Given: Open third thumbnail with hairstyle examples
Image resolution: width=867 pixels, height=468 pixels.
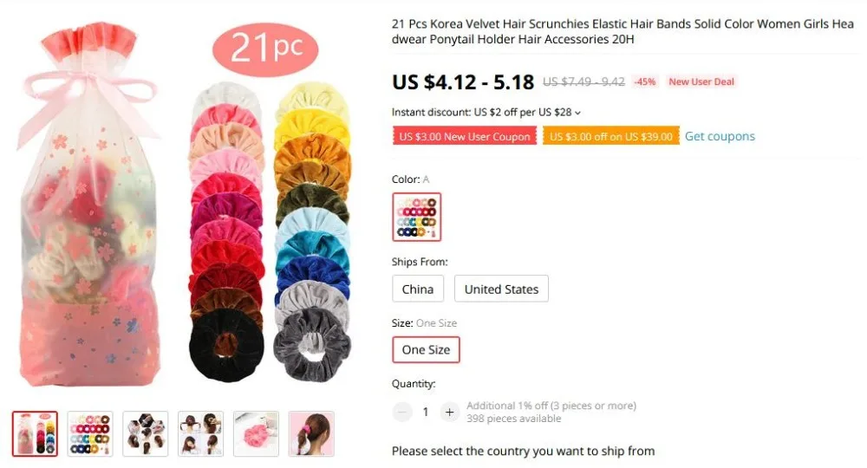Looking at the screenshot, I should (146, 433).
